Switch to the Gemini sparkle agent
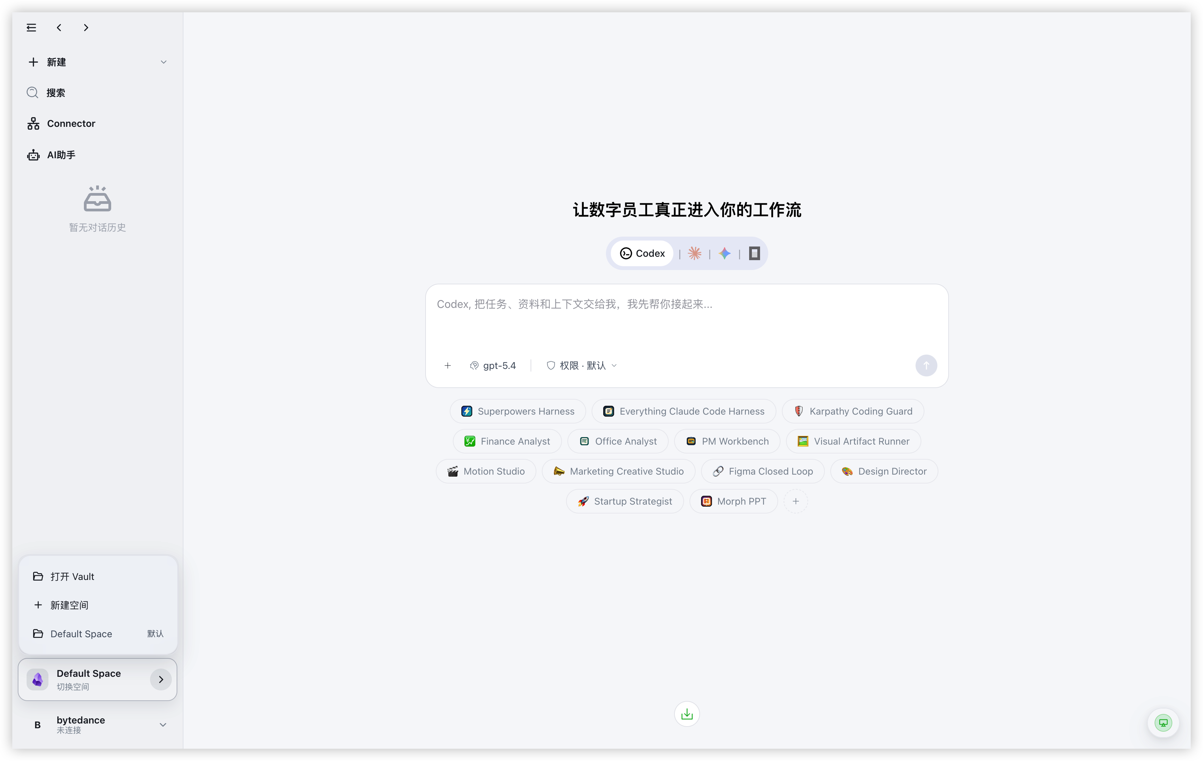 pos(724,253)
